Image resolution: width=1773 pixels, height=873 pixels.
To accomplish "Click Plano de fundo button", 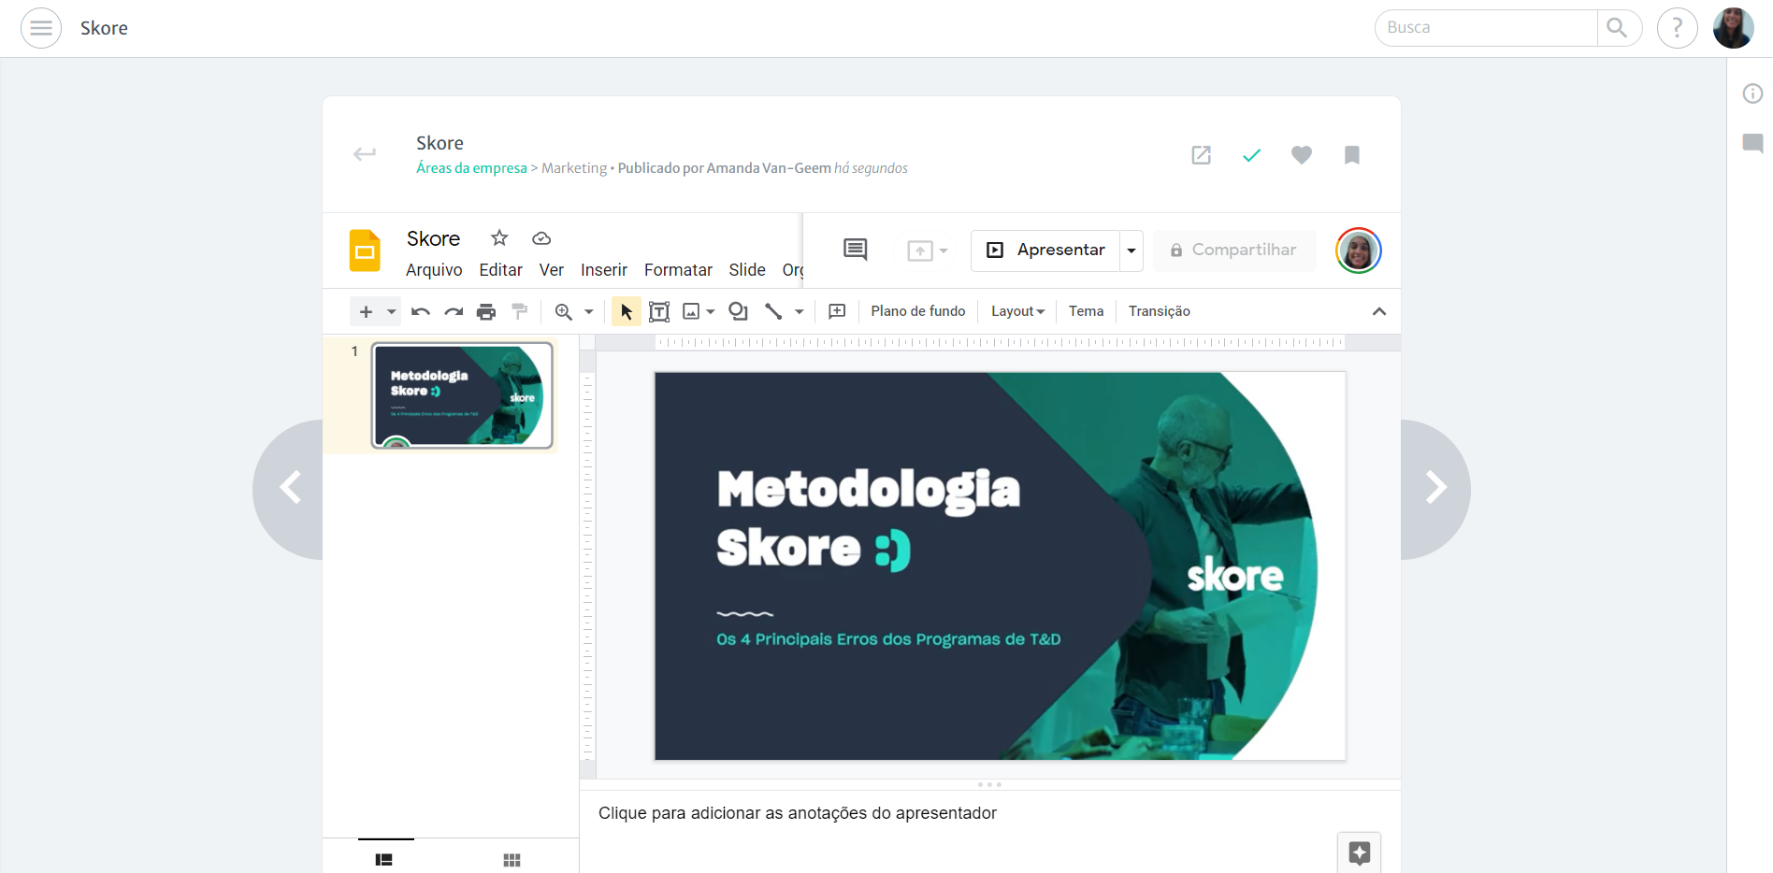I will pos(918,311).
